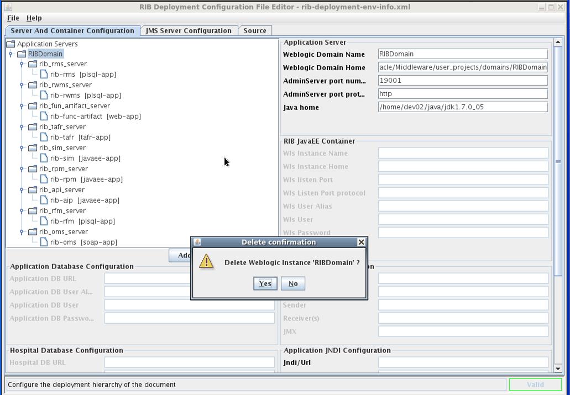Click the rib-rwms file icon

(44, 95)
